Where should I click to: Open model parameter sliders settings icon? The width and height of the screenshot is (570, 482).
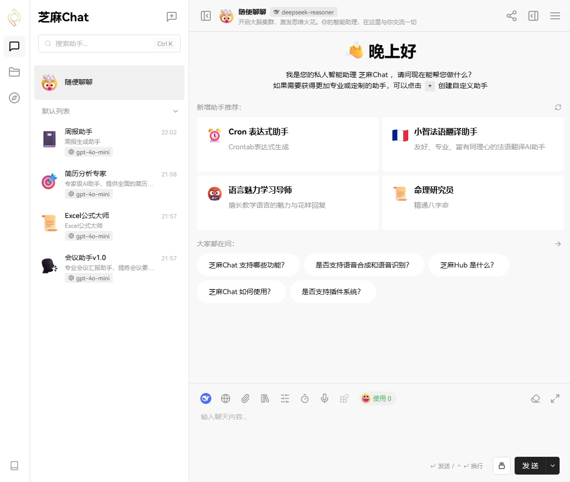(285, 398)
